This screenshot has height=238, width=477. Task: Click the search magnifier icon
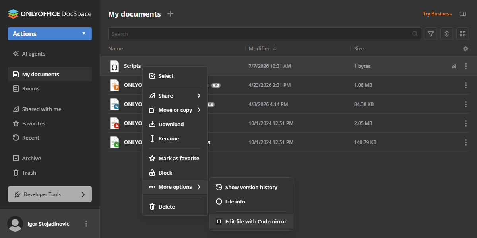click(415, 34)
